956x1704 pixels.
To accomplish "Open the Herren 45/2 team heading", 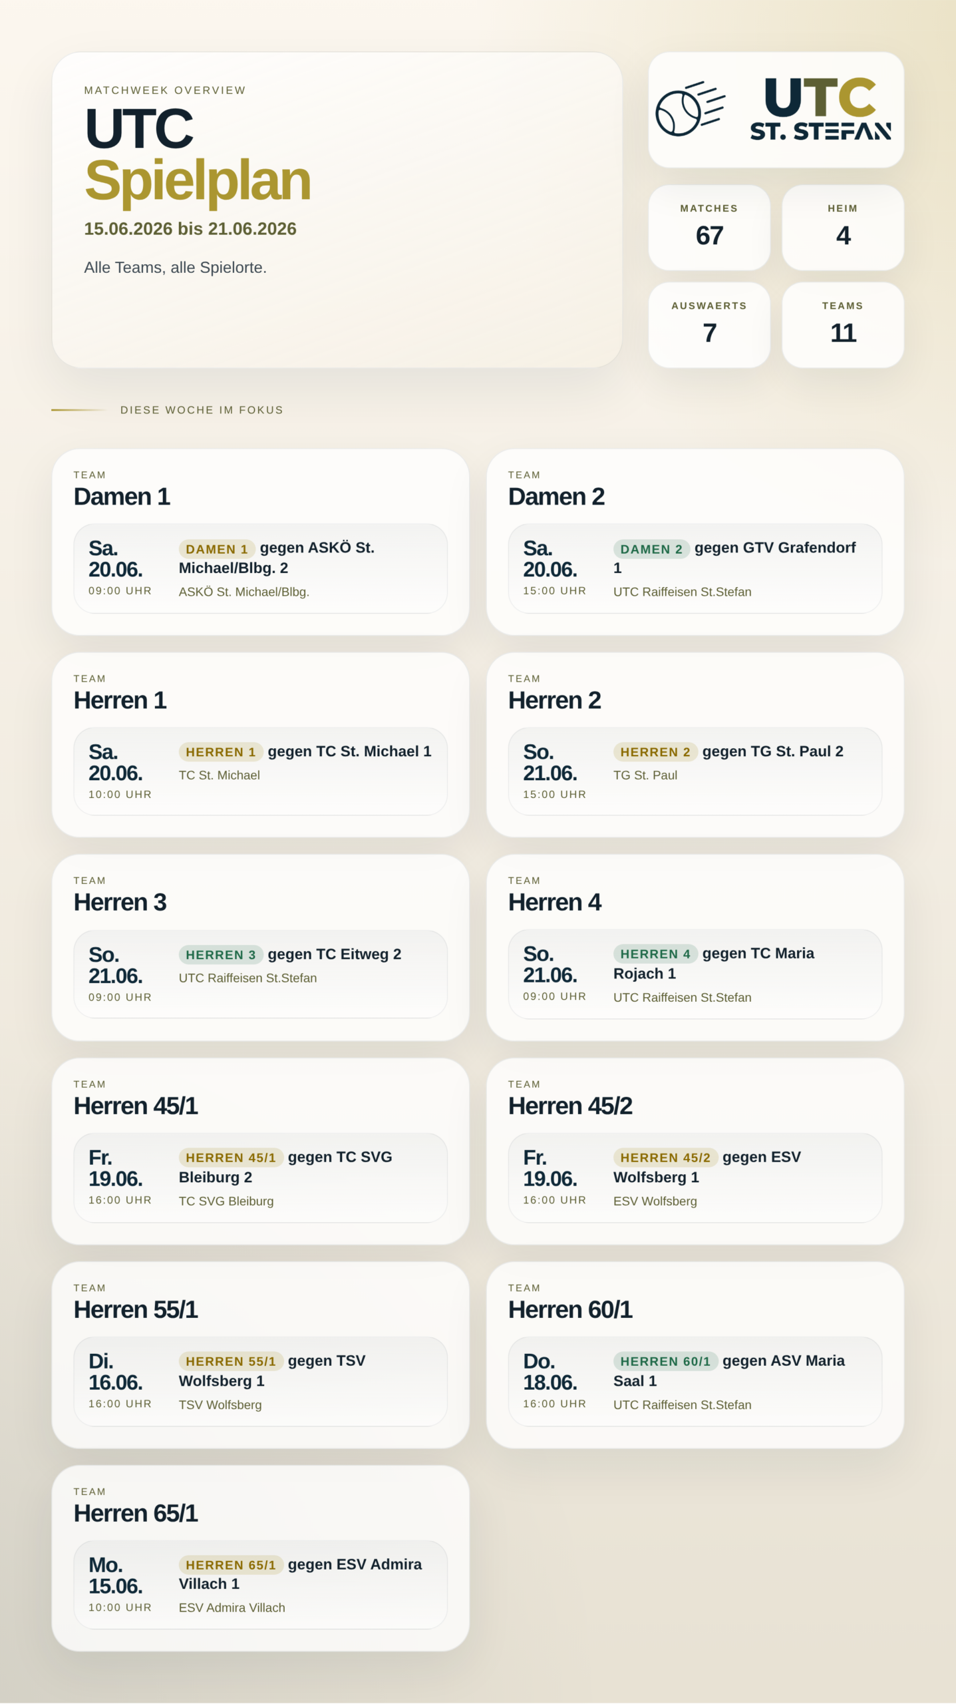I will 570,1106.
